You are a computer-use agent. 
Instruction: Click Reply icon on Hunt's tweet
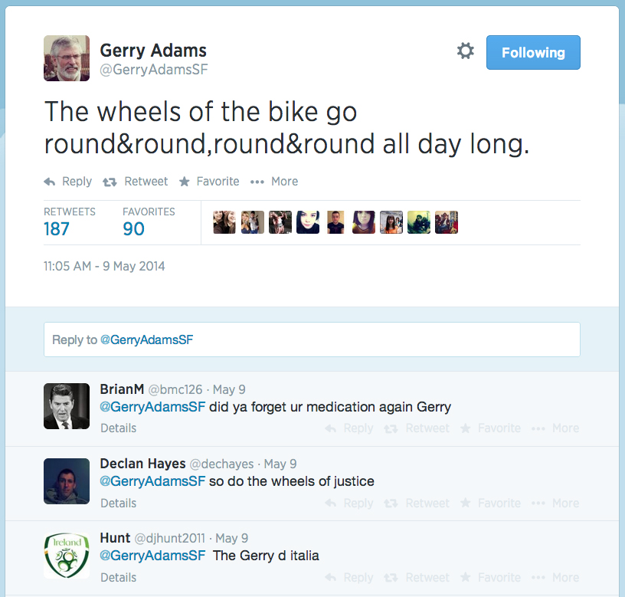click(349, 578)
